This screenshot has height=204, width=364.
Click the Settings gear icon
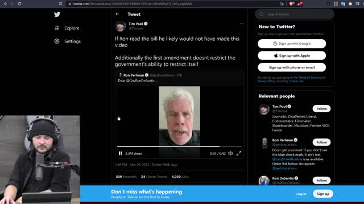point(57,41)
